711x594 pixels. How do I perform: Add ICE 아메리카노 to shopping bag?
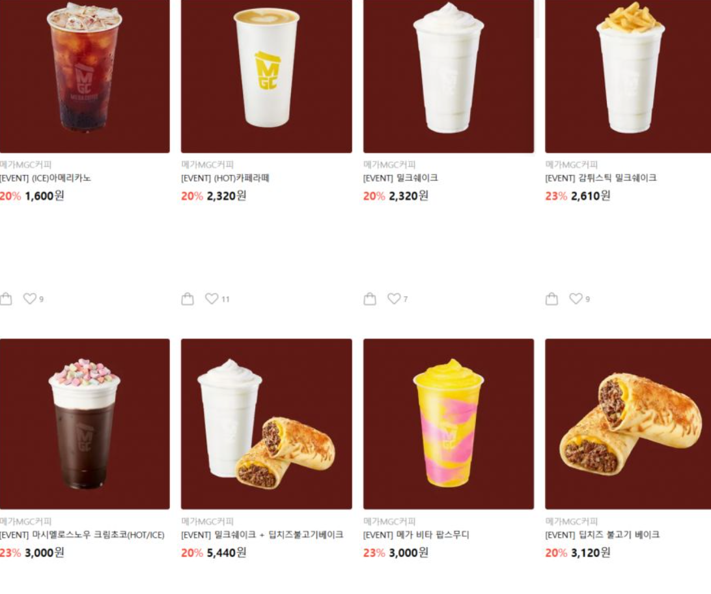click(6, 299)
